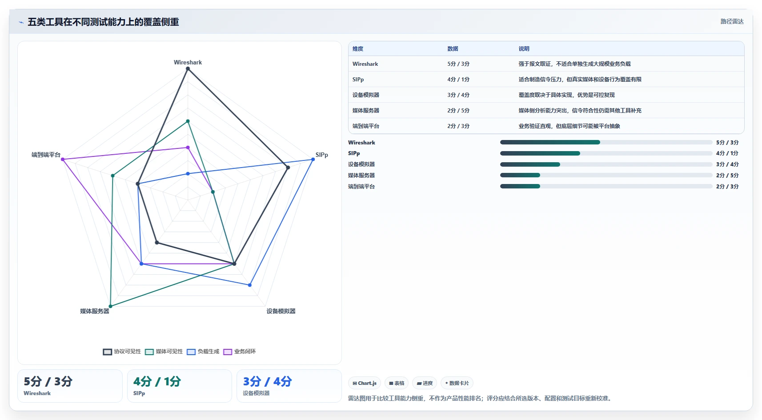The height and width of the screenshot is (420, 762).
Task: Click the 进度 tag chip
Action: coord(425,383)
